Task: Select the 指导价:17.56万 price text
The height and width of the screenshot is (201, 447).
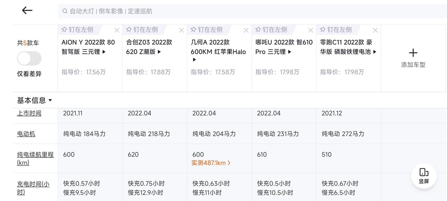Action: [83, 72]
